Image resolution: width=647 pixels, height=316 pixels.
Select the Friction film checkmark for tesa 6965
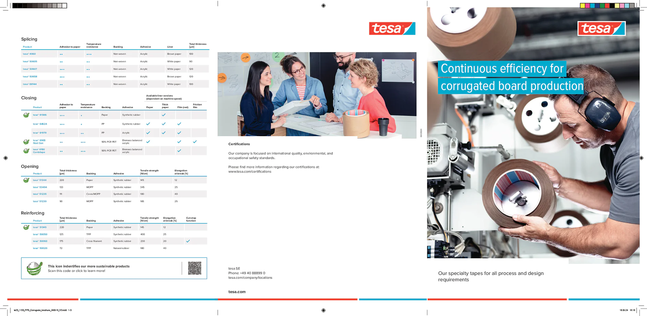click(x=195, y=141)
